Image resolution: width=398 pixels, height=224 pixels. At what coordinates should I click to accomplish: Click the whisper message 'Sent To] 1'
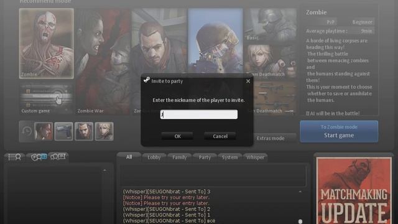pyautogui.click(x=167, y=215)
